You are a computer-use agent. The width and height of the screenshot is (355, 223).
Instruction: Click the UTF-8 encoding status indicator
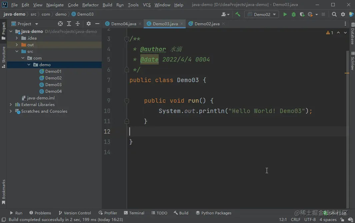coord(310,220)
